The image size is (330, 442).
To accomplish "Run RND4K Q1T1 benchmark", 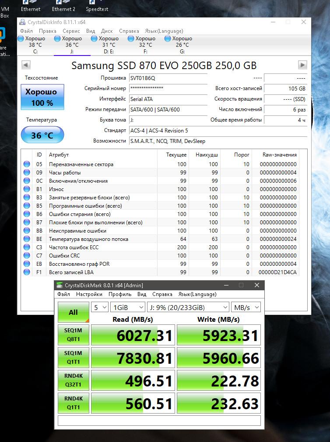I will coord(74,403).
